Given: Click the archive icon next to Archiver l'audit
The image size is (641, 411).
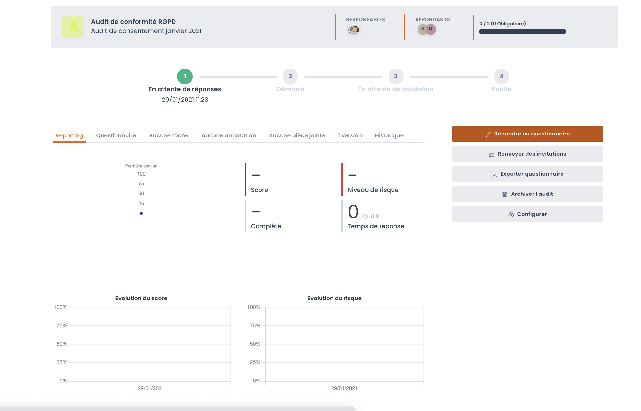Looking at the screenshot, I should click(x=505, y=194).
